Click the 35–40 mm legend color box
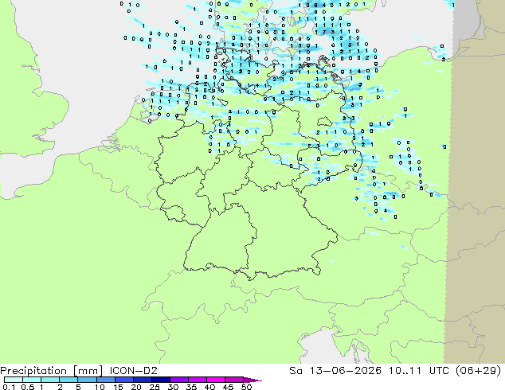 tap(197, 380)
